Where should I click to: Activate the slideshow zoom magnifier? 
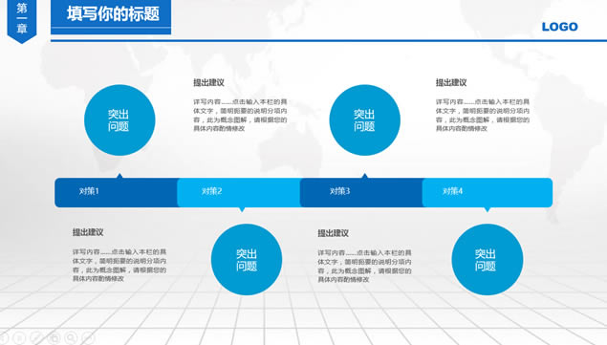tap(72, 338)
